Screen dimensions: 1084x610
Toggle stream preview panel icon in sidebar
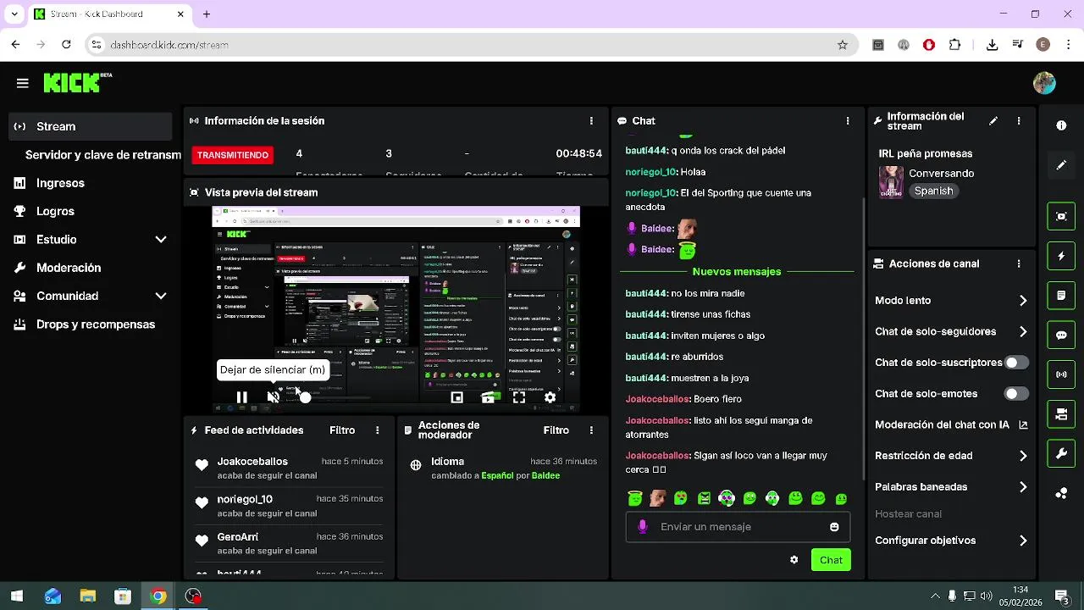[1061, 216]
